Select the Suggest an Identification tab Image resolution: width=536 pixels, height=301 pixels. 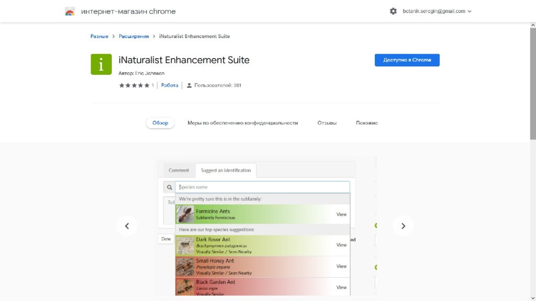point(226,170)
